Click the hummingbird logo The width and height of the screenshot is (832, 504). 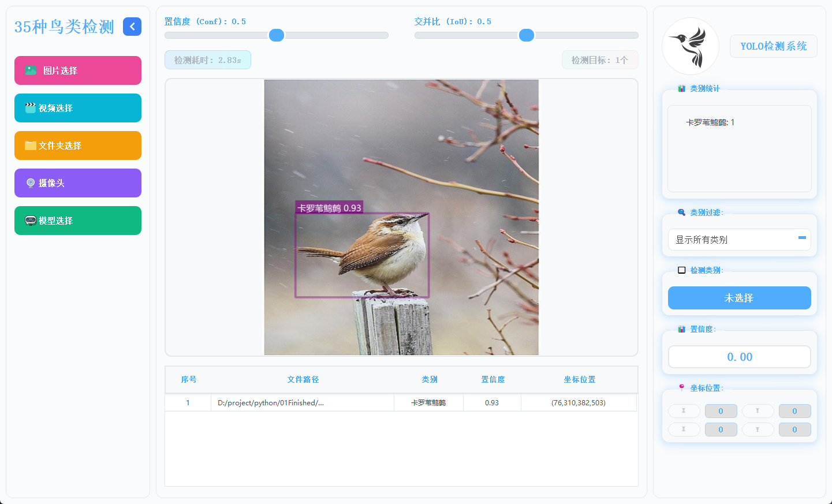(691, 46)
